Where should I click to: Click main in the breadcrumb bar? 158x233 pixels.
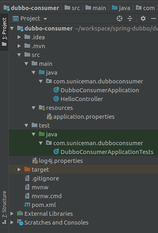click(x=96, y=8)
